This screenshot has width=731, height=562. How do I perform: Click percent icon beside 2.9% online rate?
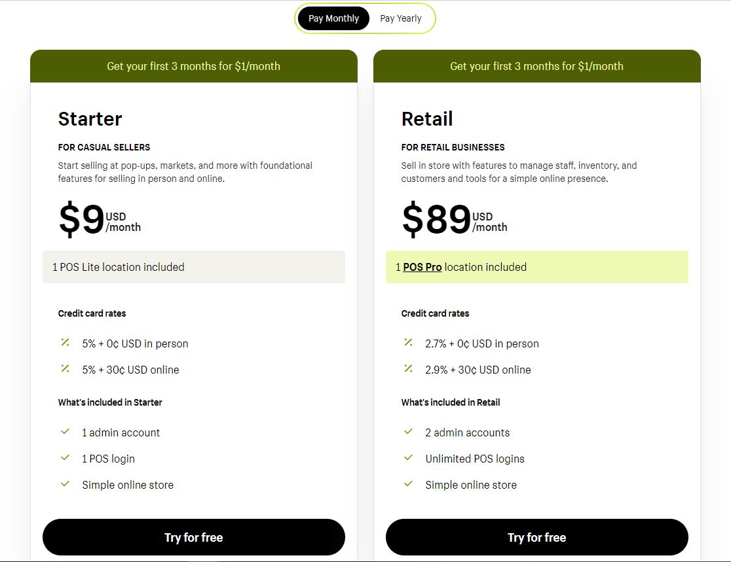click(408, 369)
